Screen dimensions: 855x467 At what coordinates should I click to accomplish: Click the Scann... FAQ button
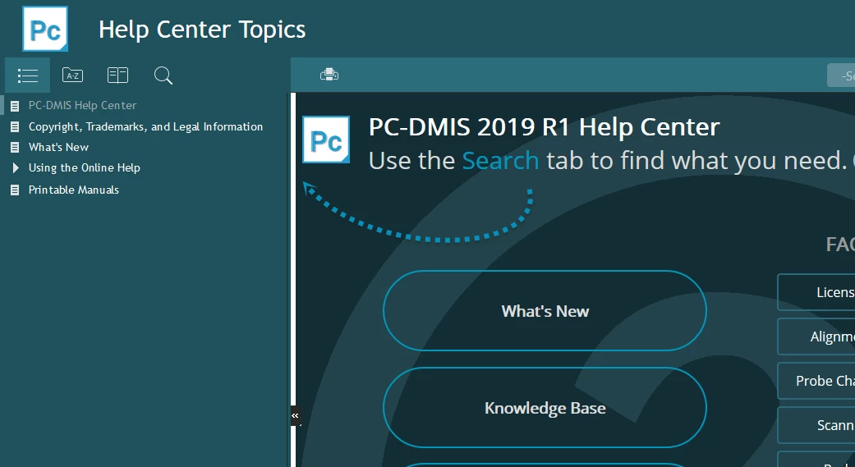coord(816,425)
